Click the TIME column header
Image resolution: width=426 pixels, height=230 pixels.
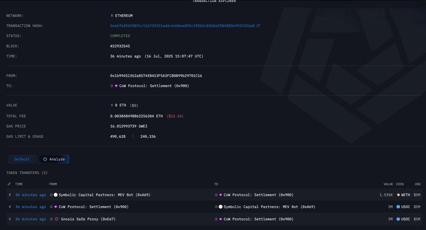point(19,184)
